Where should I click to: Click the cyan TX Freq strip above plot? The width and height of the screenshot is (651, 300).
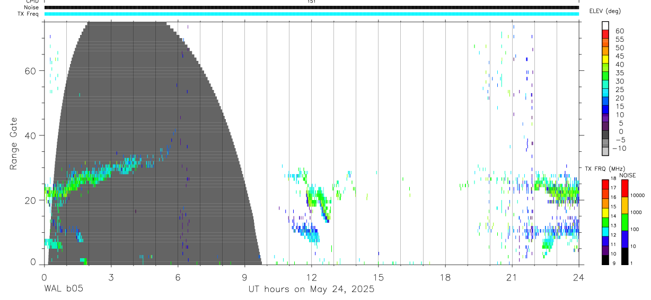click(311, 14)
